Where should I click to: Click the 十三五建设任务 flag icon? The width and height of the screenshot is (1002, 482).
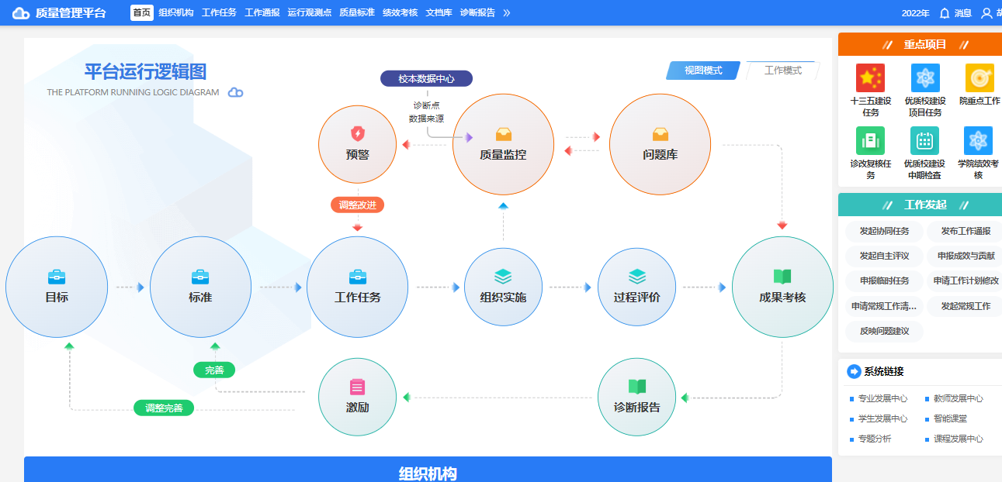tap(870, 78)
